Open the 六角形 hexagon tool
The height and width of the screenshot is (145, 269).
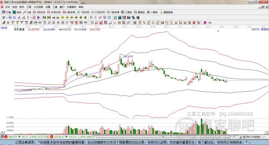(x=152, y=12)
